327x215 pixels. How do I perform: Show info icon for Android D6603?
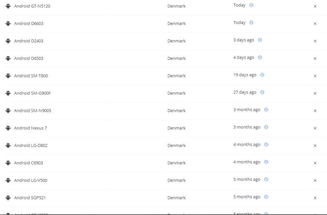(x=251, y=22)
